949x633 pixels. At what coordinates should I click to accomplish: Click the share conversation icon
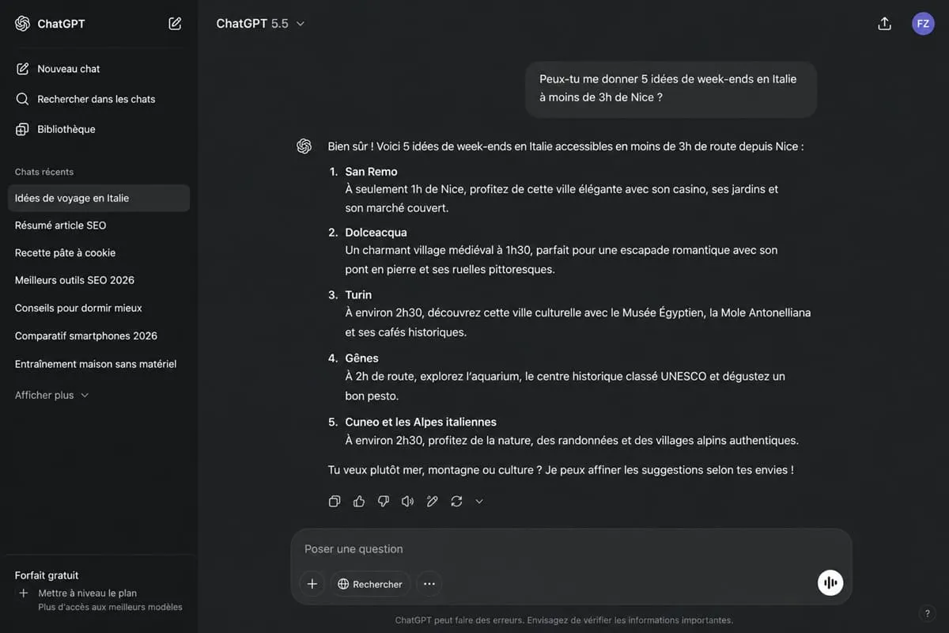(x=885, y=24)
